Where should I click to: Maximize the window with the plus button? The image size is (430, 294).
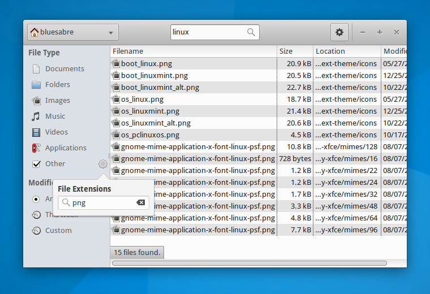click(380, 32)
